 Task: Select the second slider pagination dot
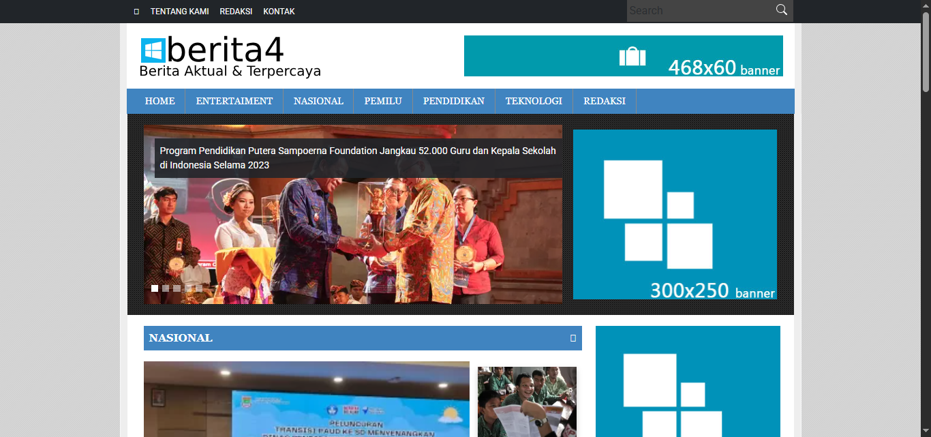pos(166,288)
